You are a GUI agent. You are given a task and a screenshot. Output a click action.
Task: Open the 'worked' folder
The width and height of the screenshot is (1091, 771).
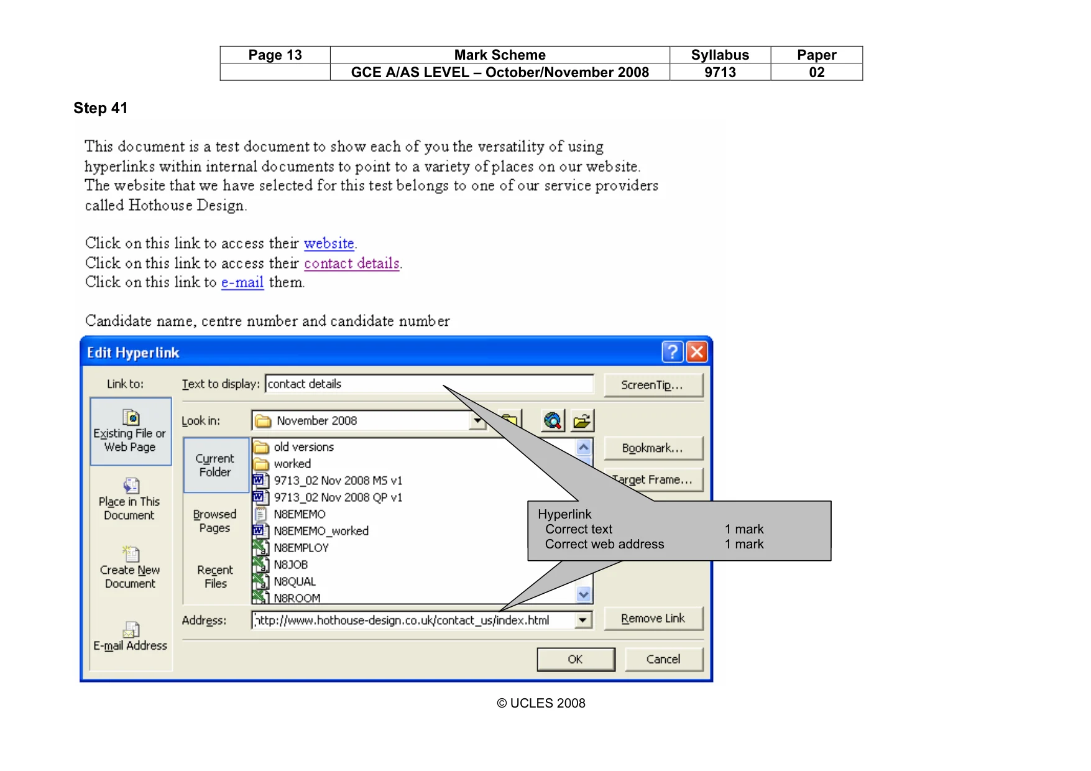pyautogui.click(x=283, y=464)
